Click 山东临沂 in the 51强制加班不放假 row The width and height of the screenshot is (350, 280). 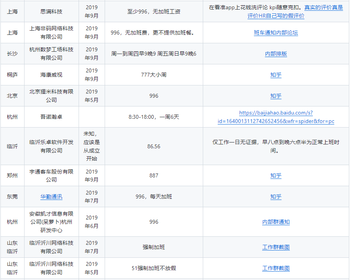[12, 268]
